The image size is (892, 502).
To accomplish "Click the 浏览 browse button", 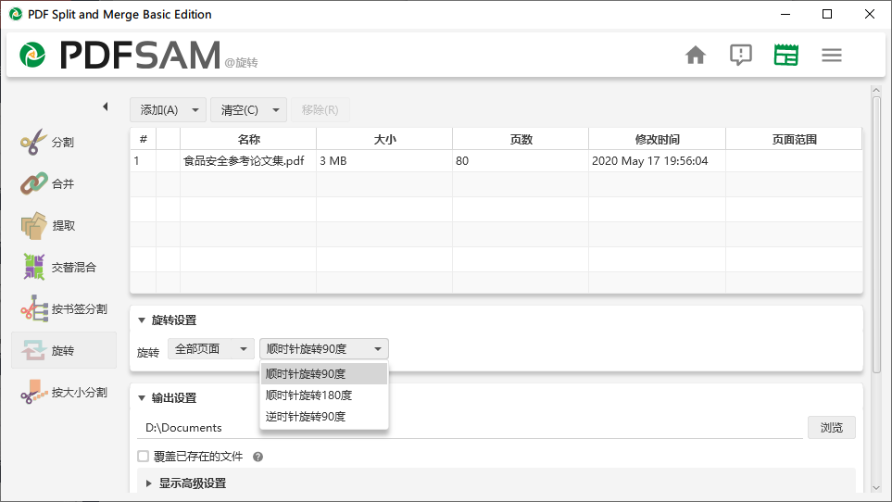I will coord(832,428).
